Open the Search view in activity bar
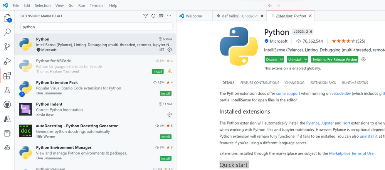The width and height of the screenshot is (385, 170). click(7, 32)
